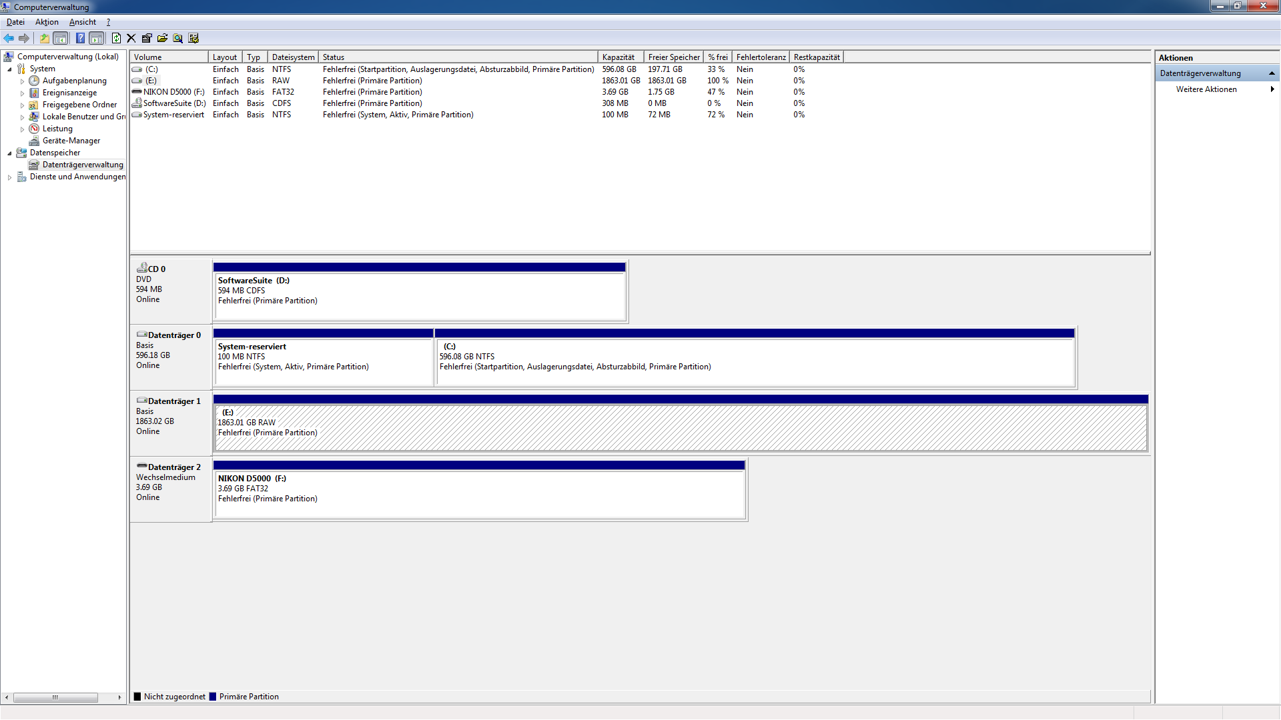Click the magnifier Search icon in toolbar

point(177,38)
